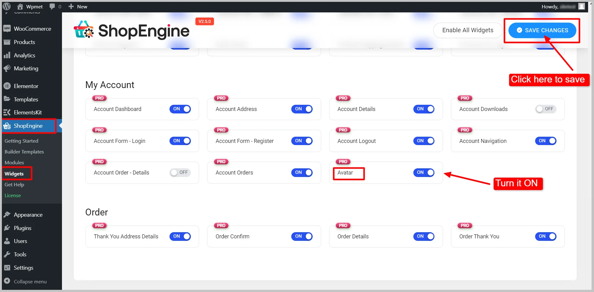Turn off the Account Dashboard toggle

[x=180, y=109]
